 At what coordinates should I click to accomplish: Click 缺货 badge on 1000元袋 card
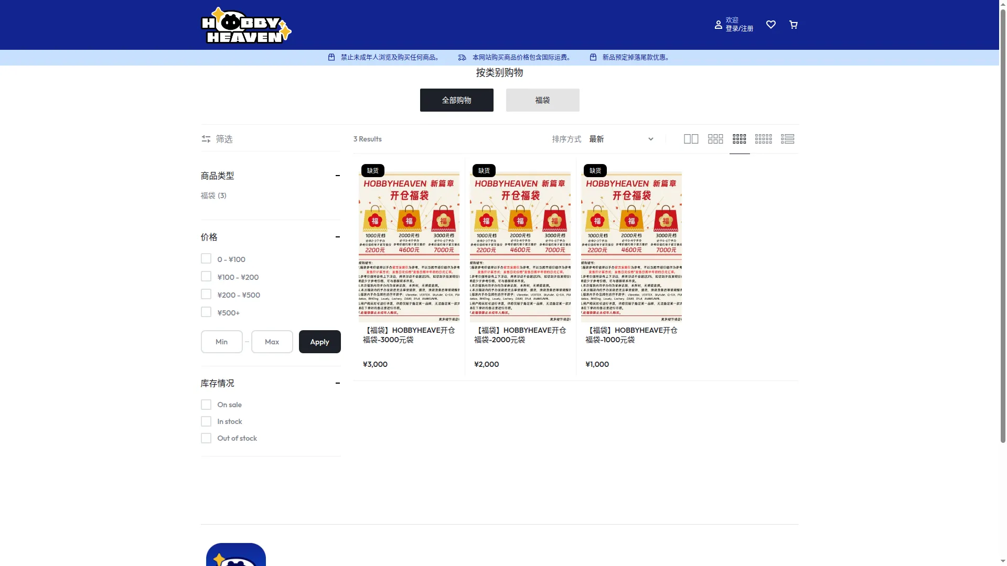[595, 170]
